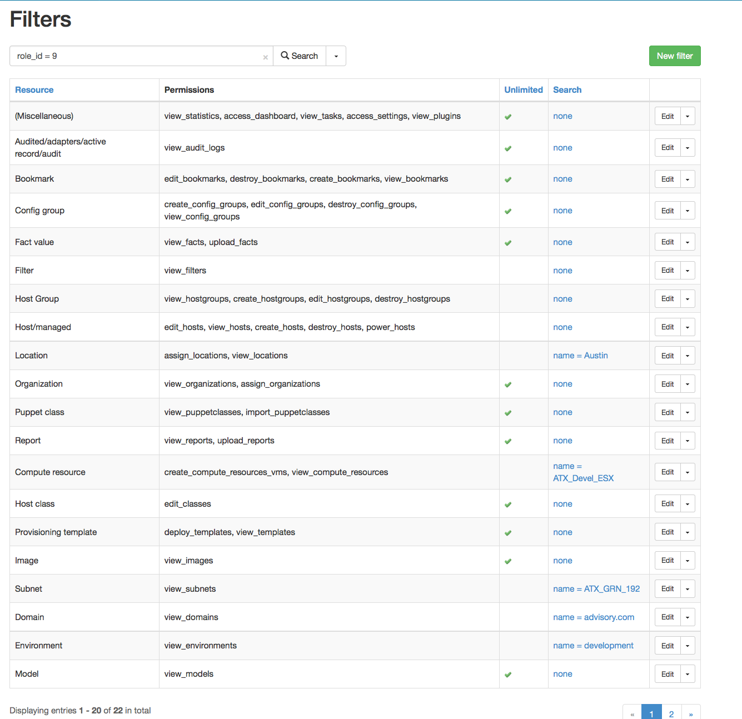742x719 pixels.
Task: Open actions caret for the Config group row
Action: tap(688, 211)
